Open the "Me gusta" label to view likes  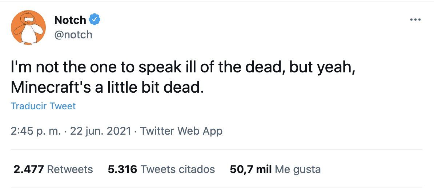tap(298, 169)
